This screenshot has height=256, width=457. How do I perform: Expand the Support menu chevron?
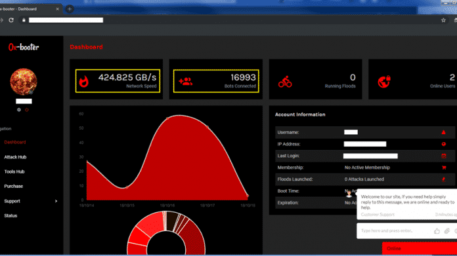(x=56, y=201)
